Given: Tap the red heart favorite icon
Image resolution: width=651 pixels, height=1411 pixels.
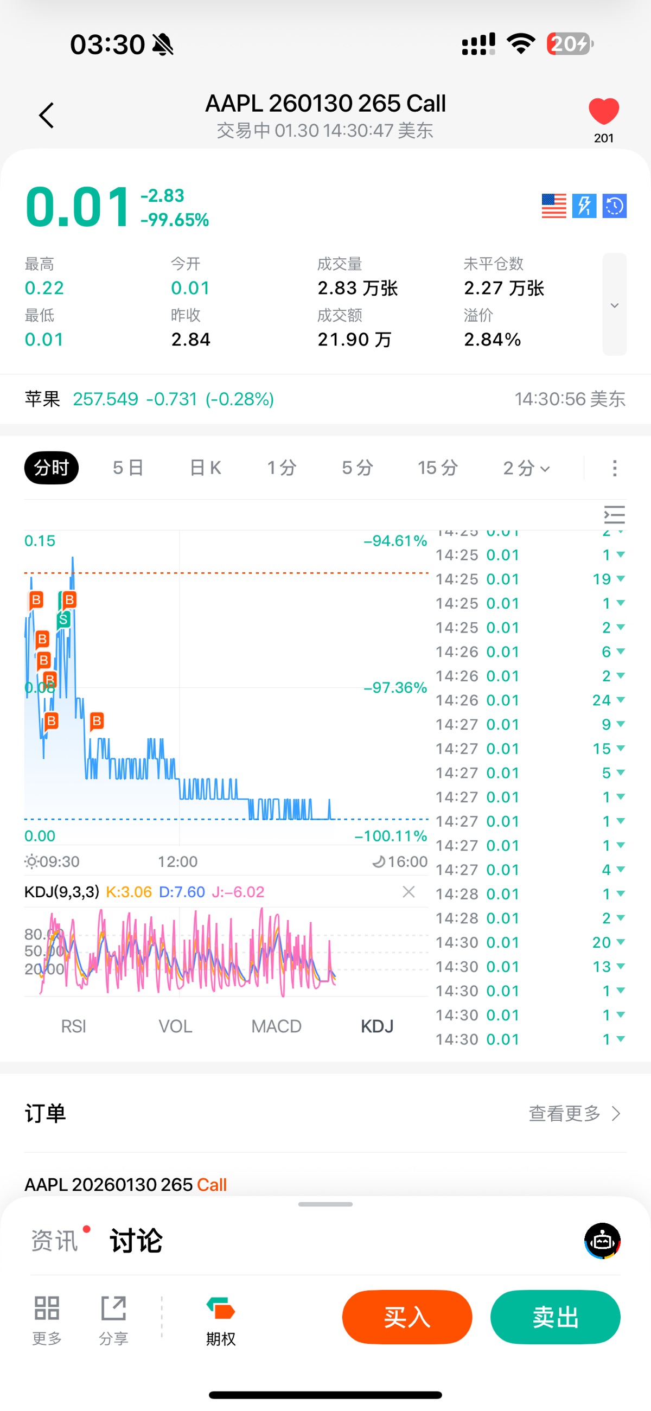Looking at the screenshot, I should click(x=603, y=111).
